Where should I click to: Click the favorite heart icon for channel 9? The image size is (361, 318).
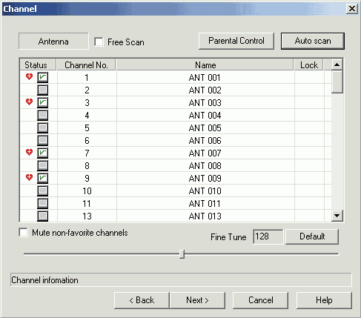(x=29, y=177)
